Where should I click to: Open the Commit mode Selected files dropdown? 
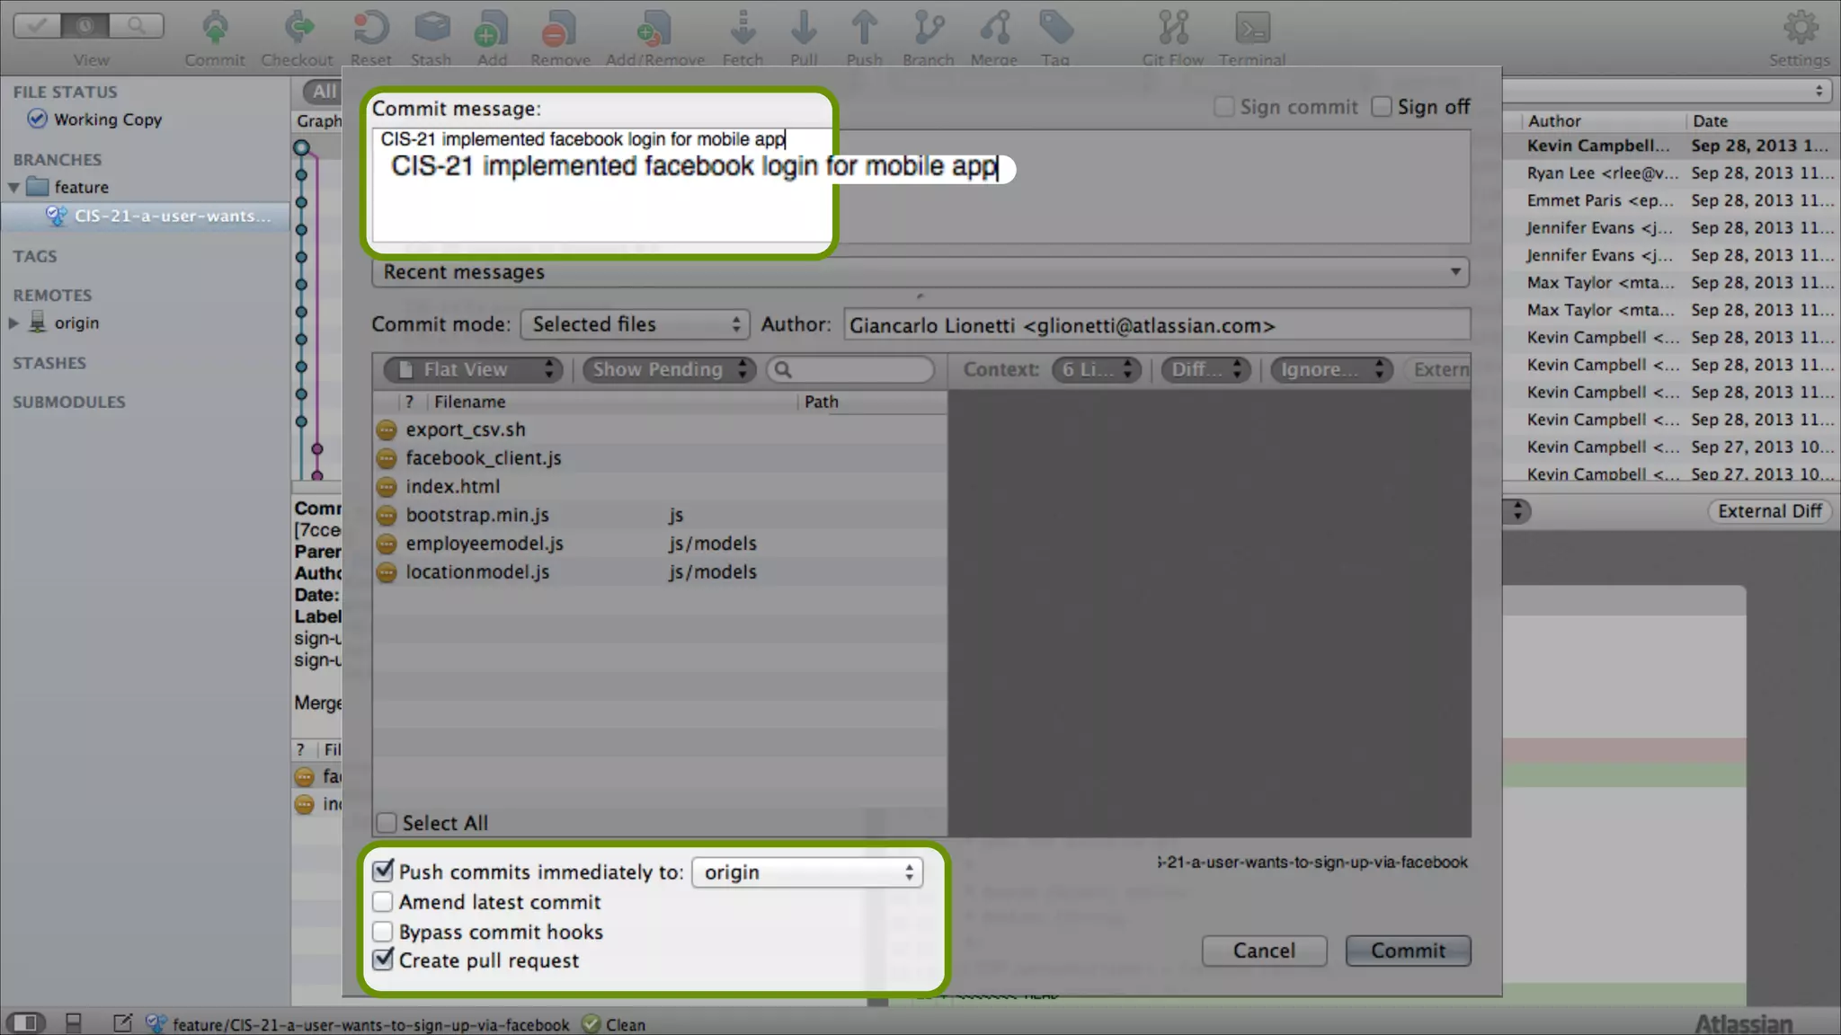635,324
